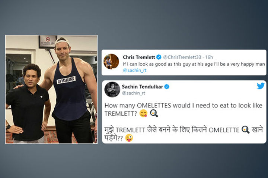Open the 16h tweet timestamp

point(209,57)
